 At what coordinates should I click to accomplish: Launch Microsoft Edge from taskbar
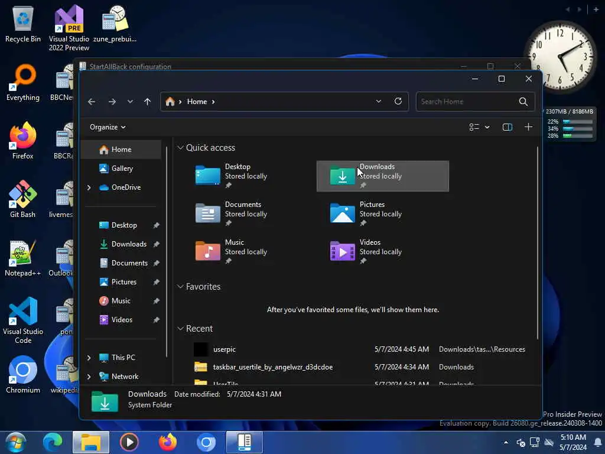53,442
